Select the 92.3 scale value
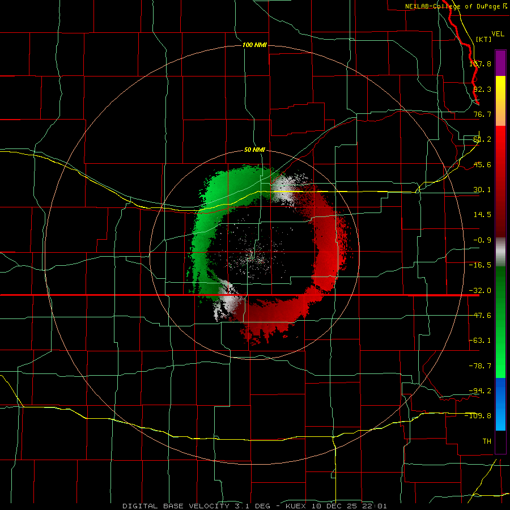 click(x=482, y=89)
